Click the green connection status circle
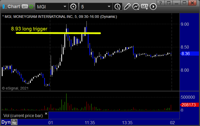Image resolution: width=200 pixels, height=126 pixels. (x=31, y=7)
